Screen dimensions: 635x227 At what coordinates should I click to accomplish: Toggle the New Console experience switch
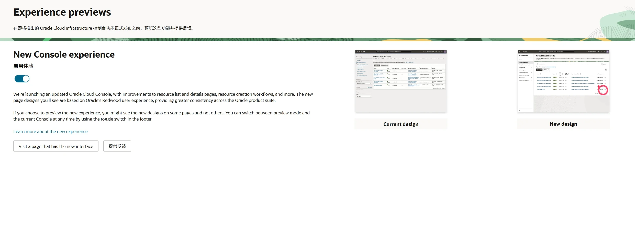click(22, 79)
